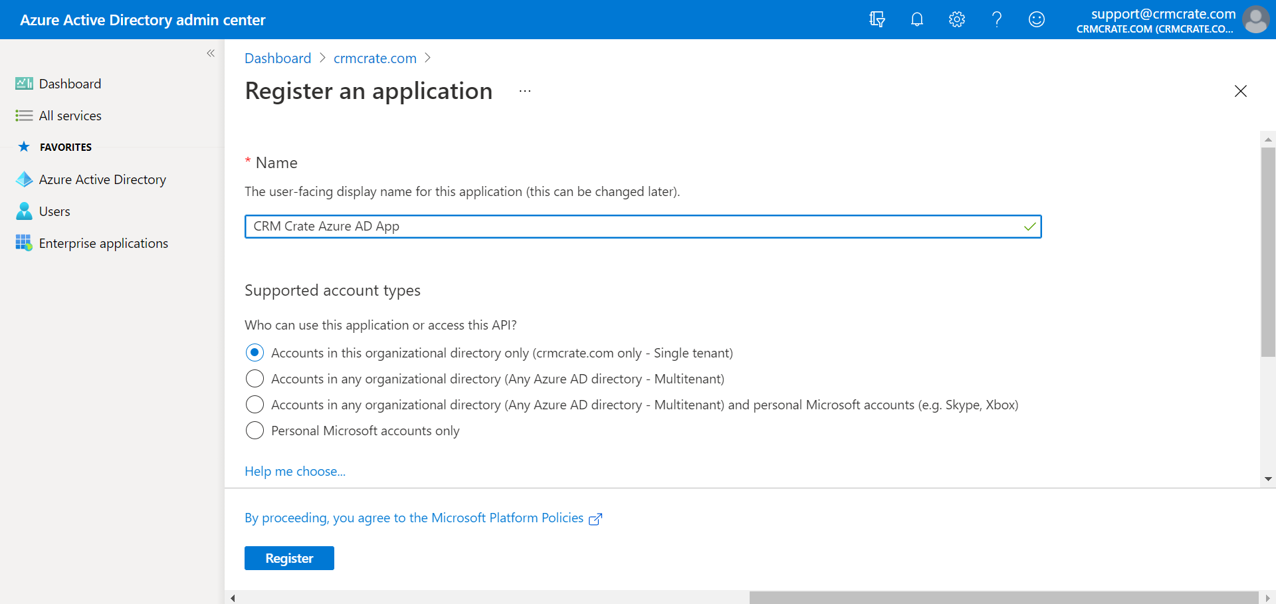Open the Microsoft Platform Policies link
This screenshot has height=604, width=1276.
414,518
